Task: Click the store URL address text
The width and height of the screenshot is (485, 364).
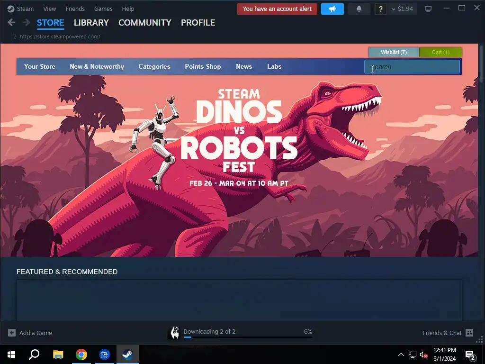Action: (x=60, y=36)
